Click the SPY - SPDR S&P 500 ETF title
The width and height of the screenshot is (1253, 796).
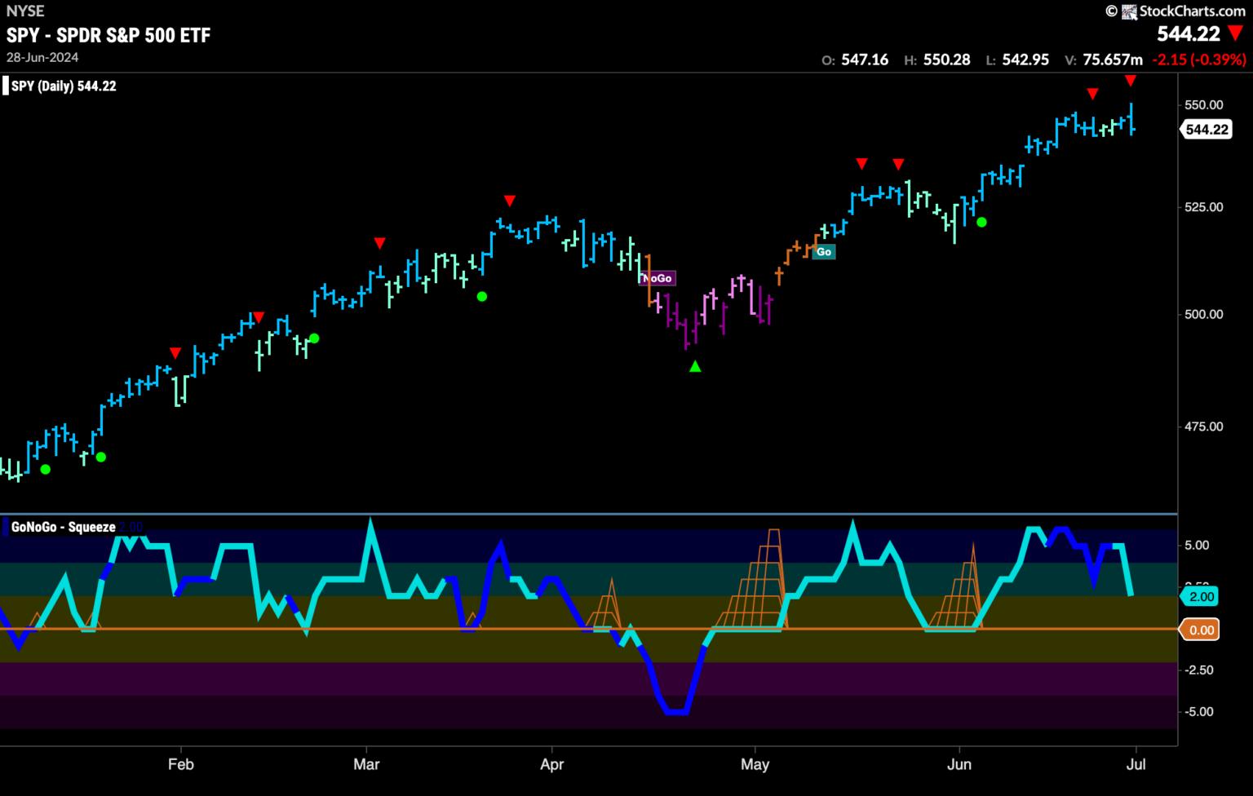point(108,35)
